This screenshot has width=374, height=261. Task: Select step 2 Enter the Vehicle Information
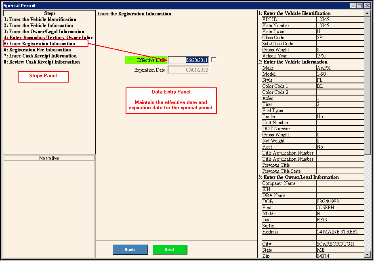(38, 25)
